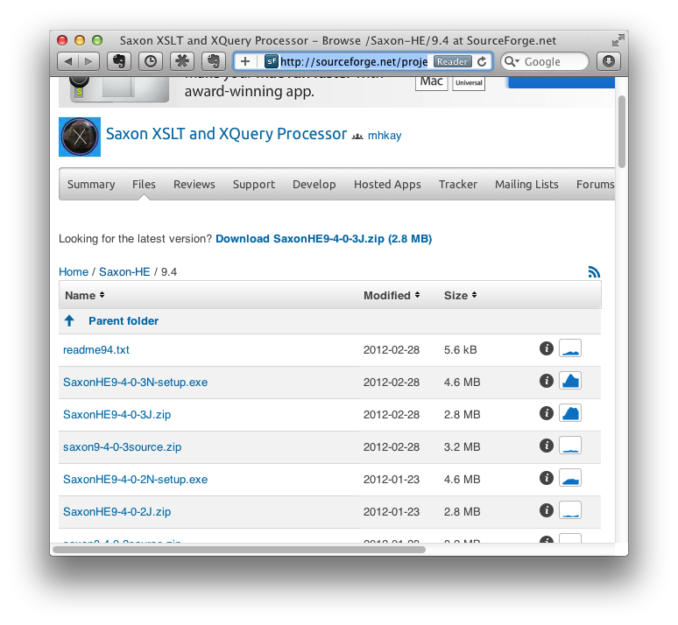Show info for SaxonHE9-4-0-2J.zip
This screenshot has height=625, width=678.
click(547, 510)
